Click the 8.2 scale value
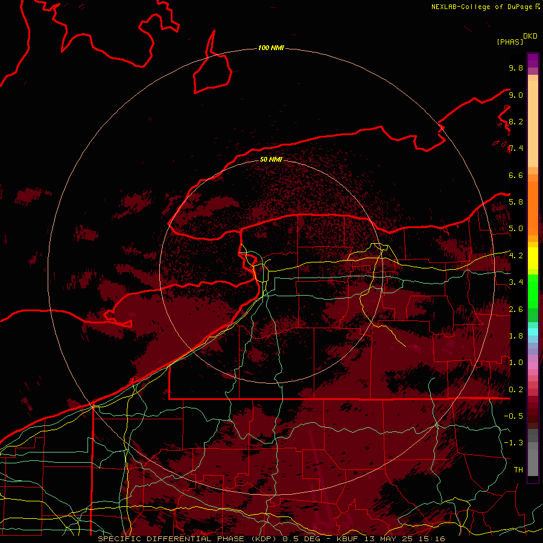Viewport: 543px width, 543px height. (x=516, y=121)
